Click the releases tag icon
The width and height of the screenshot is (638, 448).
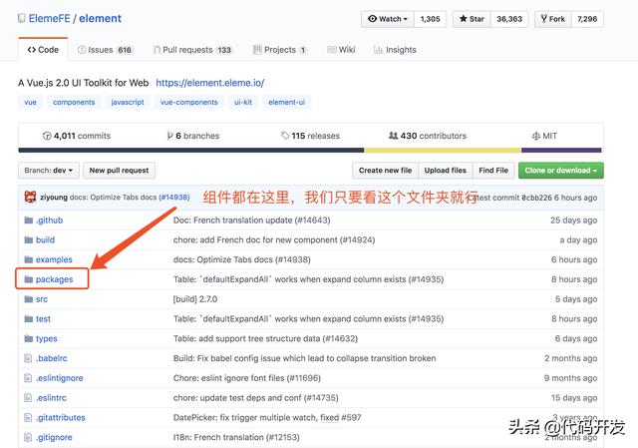285,136
